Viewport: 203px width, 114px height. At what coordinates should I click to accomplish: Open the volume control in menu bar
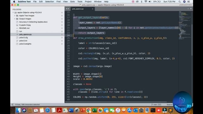(150, 2)
